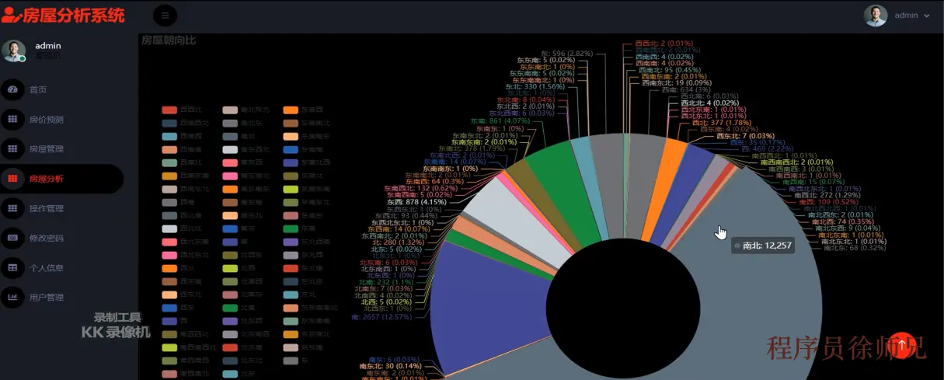
Task: Click the 南北: 12,257 tooltip
Action: 762,246
